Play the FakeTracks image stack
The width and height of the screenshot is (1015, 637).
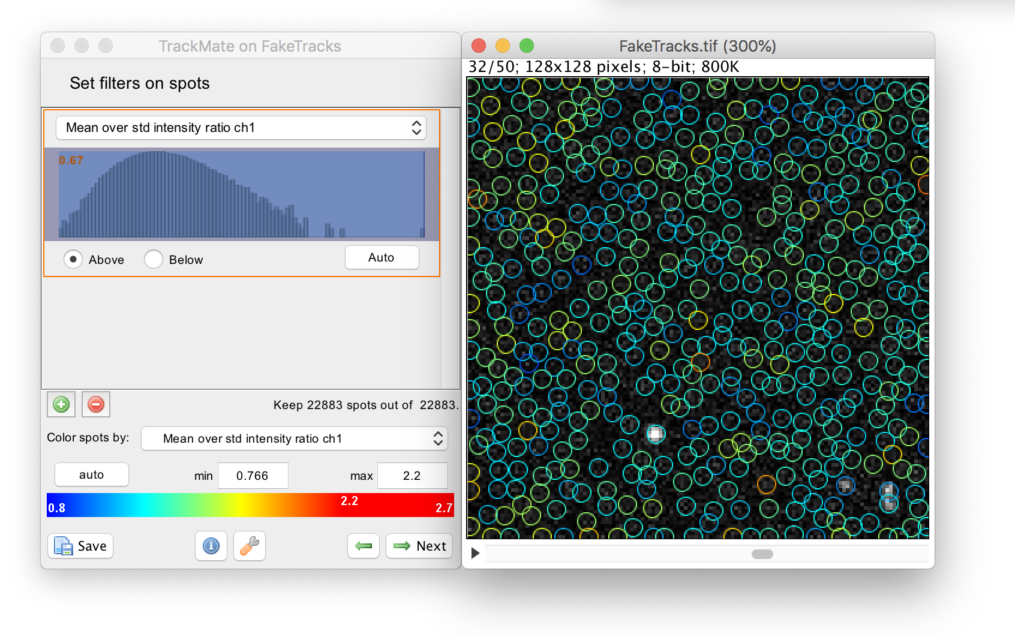pyautogui.click(x=475, y=553)
